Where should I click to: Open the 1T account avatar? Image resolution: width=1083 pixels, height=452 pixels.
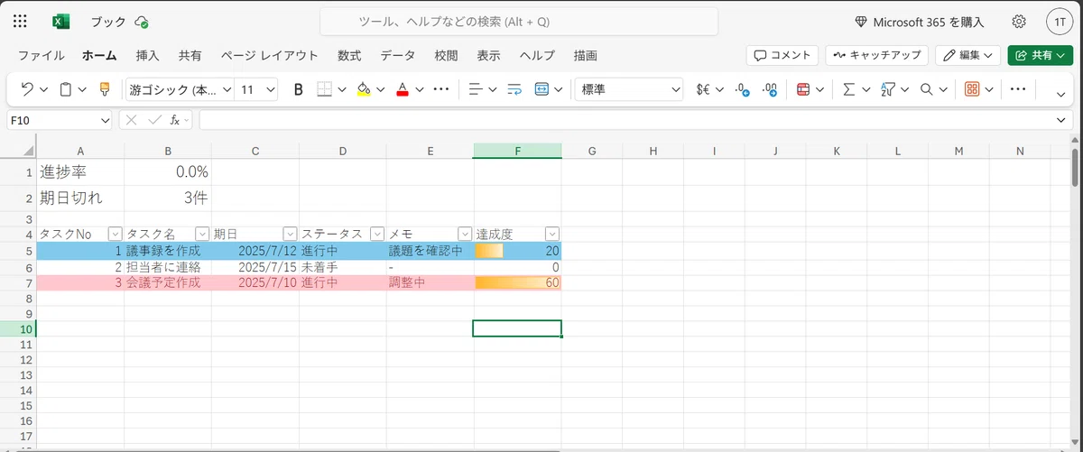(x=1059, y=22)
